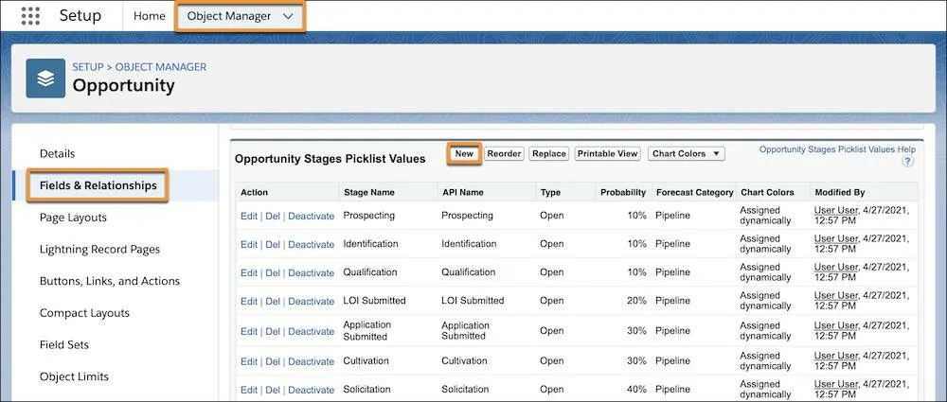Edit the LOI Submitted stage
The width and height of the screenshot is (947, 402).
click(249, 301)
